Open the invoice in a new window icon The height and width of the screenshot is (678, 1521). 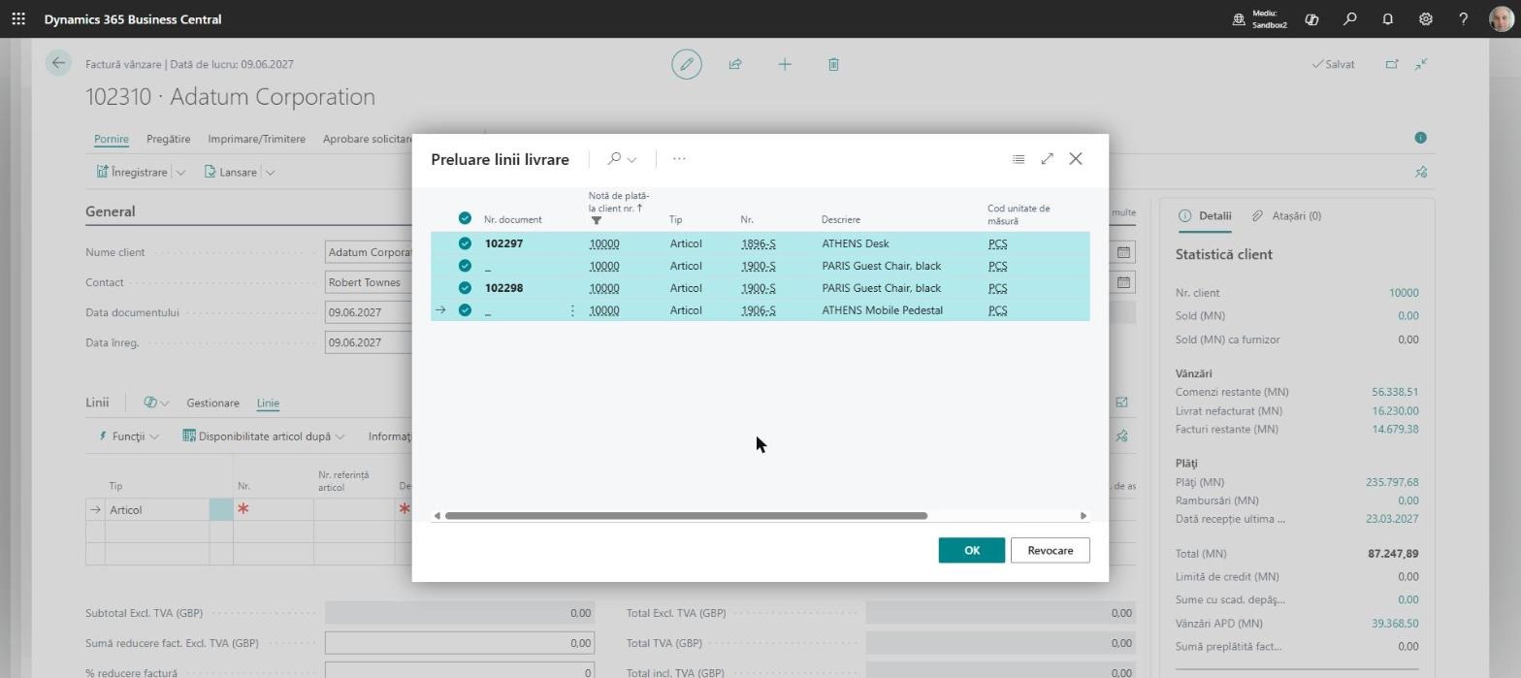(1392, 64)
